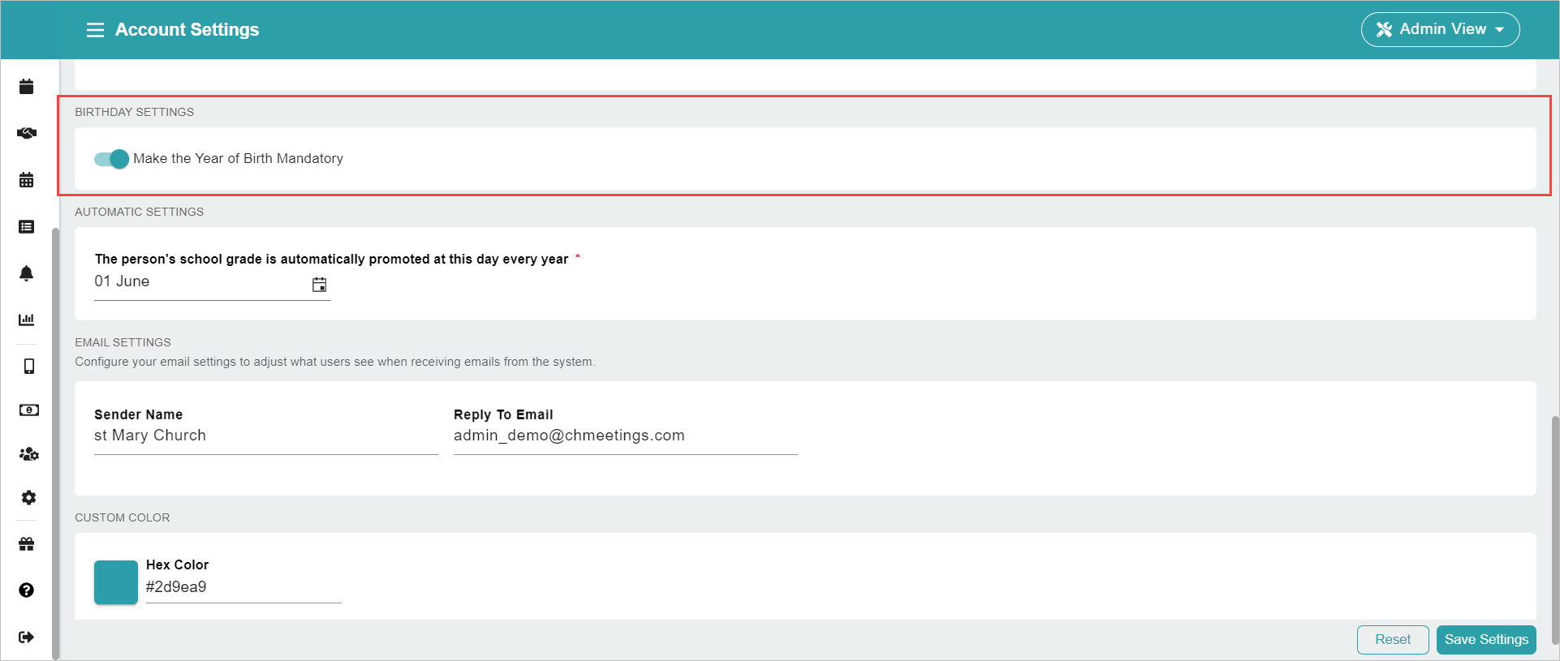Click the Account Settings title

(x=187, y=30)
